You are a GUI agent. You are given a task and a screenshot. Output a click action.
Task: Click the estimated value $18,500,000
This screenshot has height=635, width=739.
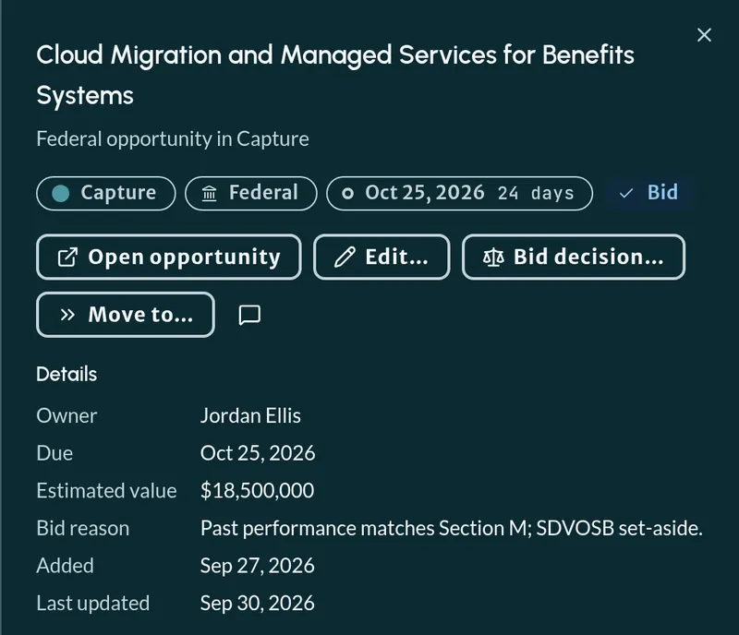(x=258, y=490)
